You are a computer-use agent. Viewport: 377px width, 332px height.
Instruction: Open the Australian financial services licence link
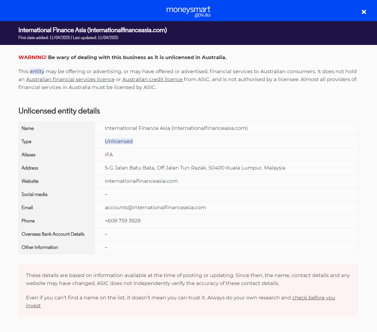click(70, 79)
